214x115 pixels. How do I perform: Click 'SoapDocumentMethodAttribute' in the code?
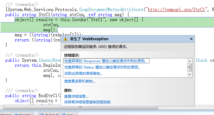click(x=111, y=10)
